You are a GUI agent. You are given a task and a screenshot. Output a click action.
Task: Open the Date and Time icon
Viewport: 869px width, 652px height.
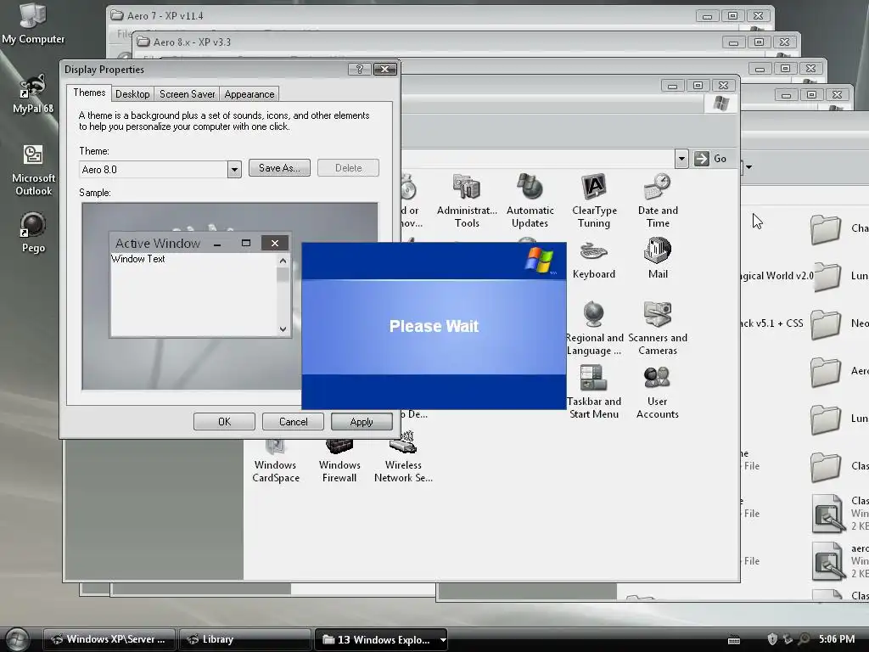click(x=658, y=200)
